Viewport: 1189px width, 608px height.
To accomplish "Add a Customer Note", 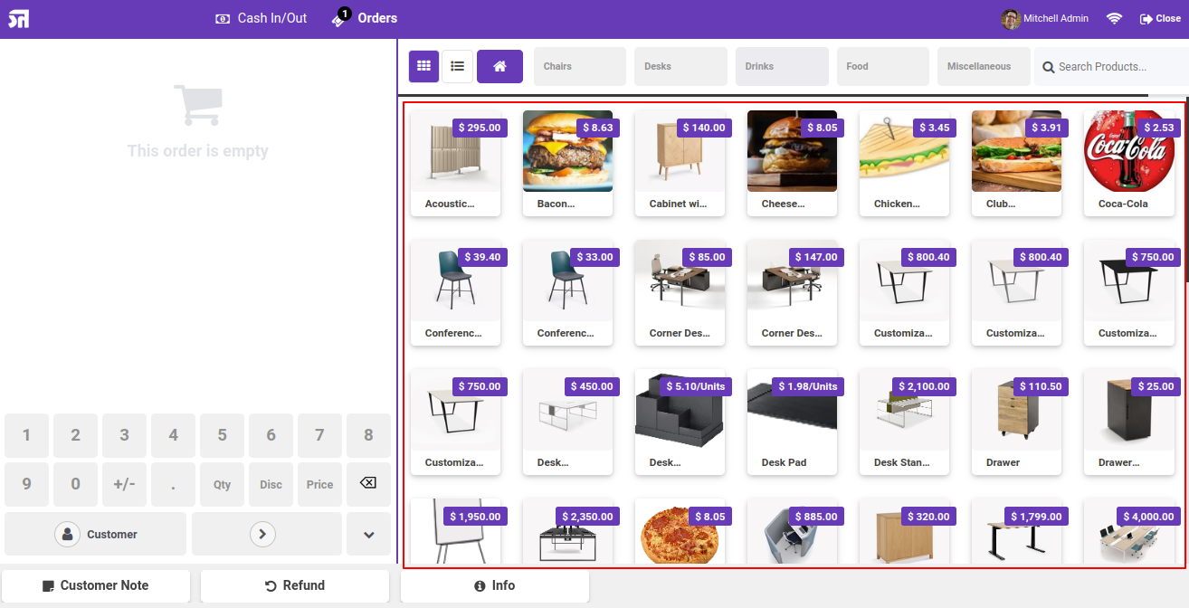I will [x=96, y=585].
